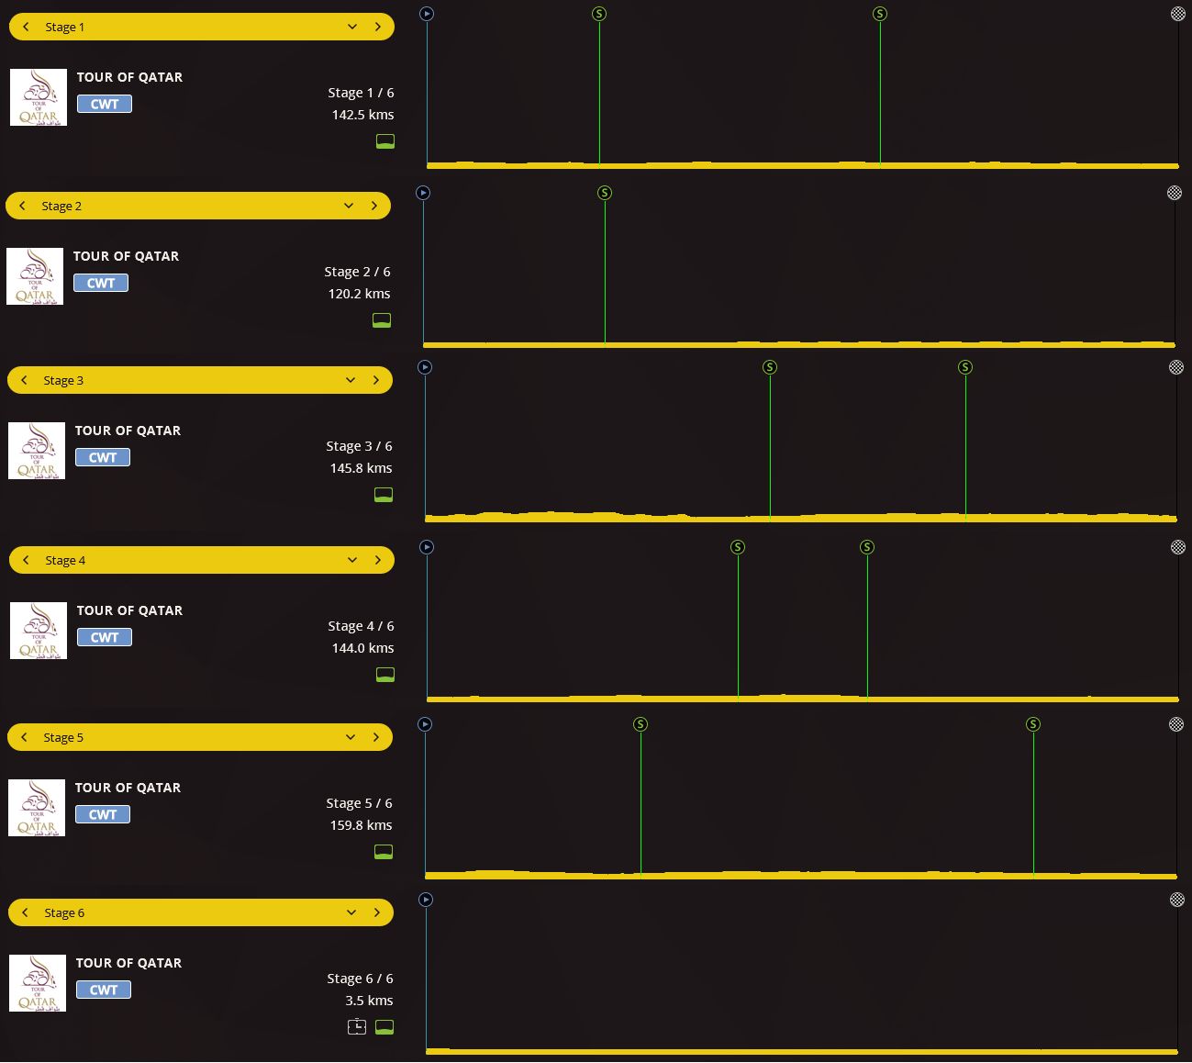Screen dimensions: 1192x1063
Task: Click previous arrow on Stage 5 bar
Action: (x=24, y=737)
